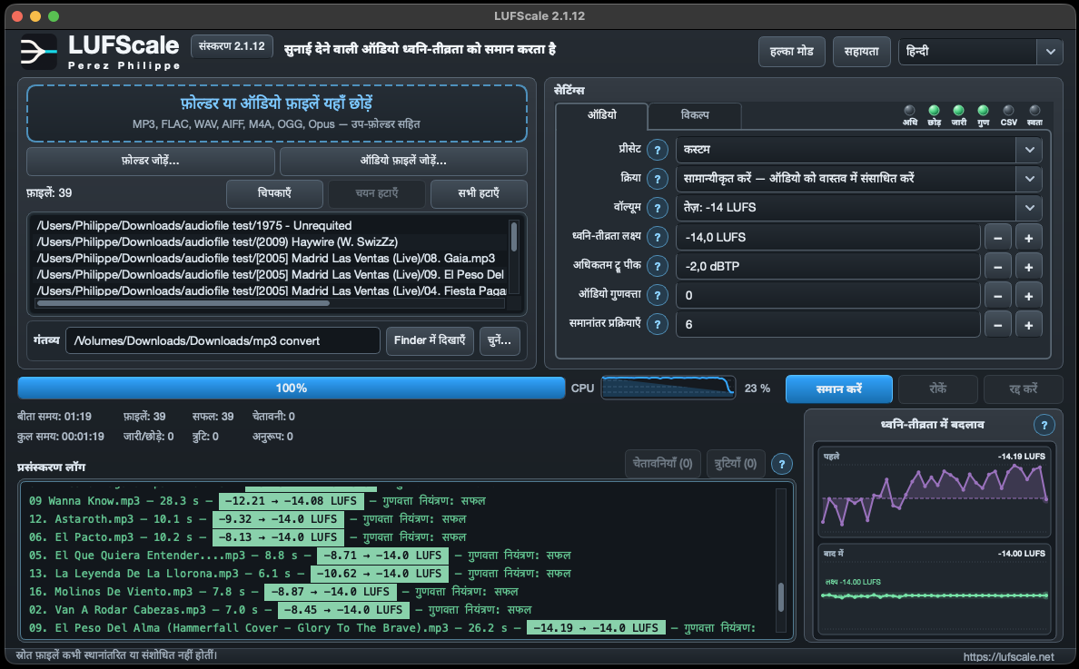Toggle the जारी indicator light

(958, 111)
